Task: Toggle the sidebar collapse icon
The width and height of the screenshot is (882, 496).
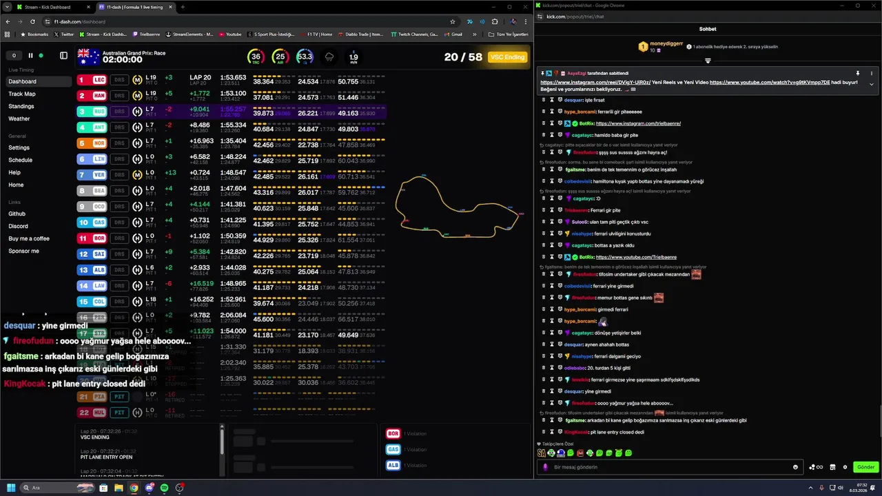Action: pyautogui.click(x=63, y=56)
